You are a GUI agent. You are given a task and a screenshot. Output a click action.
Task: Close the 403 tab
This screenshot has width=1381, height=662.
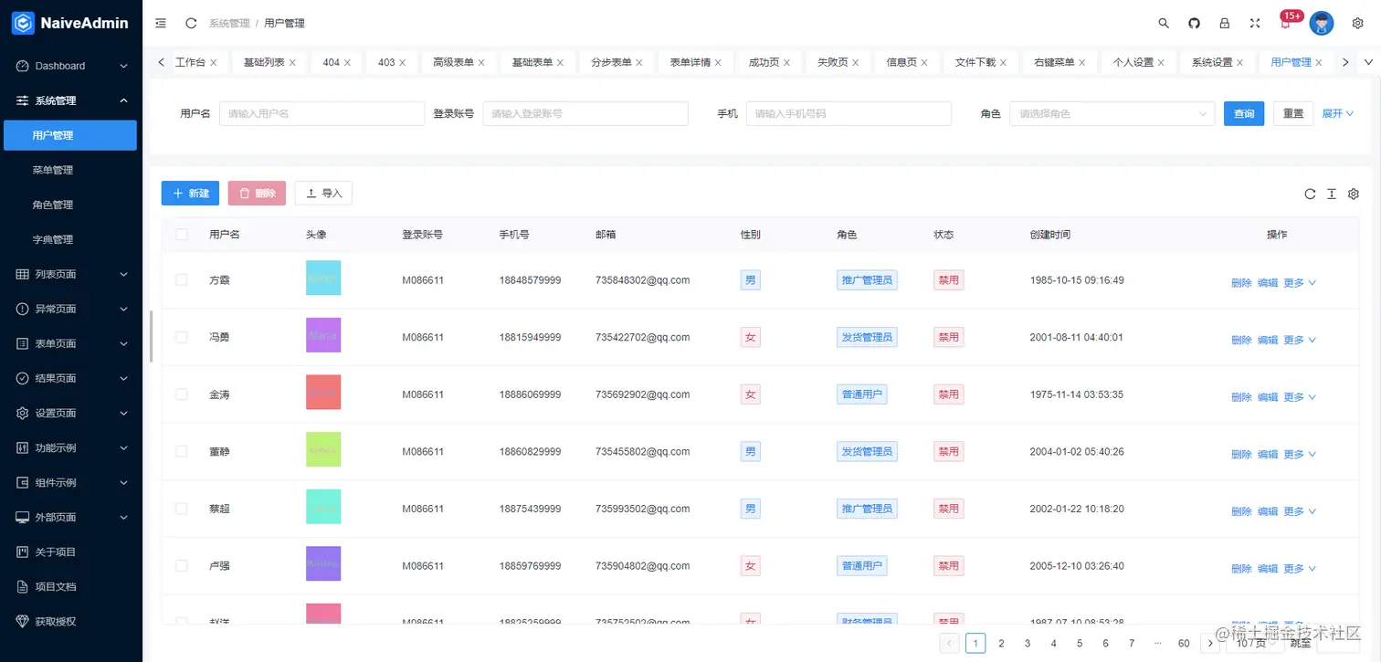(403, 63)
